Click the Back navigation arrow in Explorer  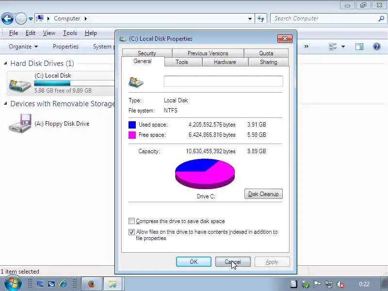[x=7, y=18]
